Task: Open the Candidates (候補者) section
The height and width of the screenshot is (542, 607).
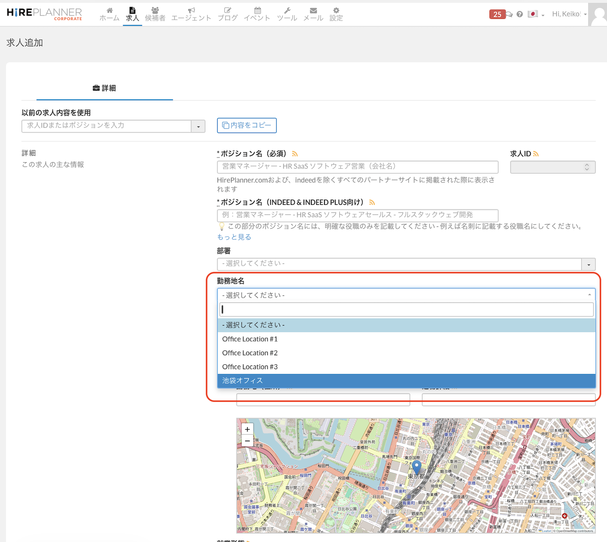Action: click(x=155, y=14)
